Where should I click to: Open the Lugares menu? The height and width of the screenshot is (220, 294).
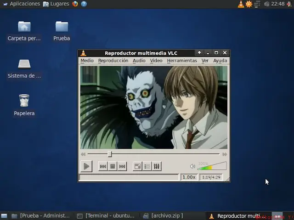coord(56,4)
